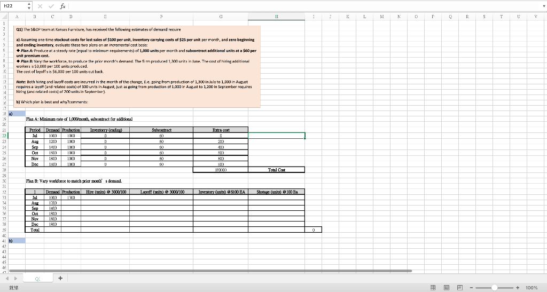Click the horizontal scrollbar

210,271
